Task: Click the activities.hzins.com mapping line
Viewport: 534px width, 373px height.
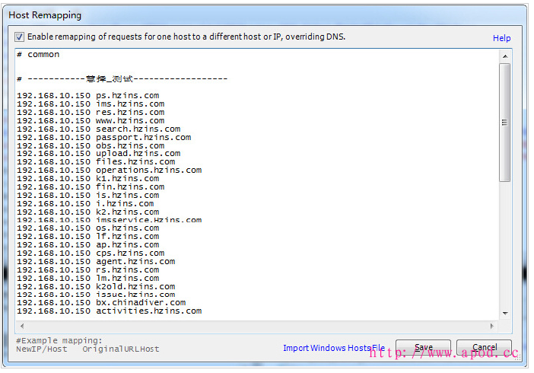Action: click(x=109, y=311)
